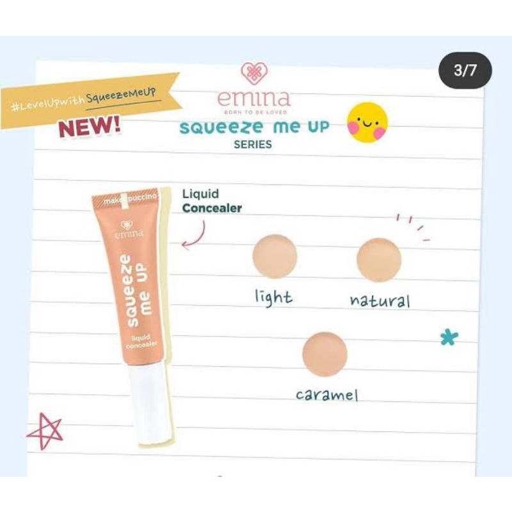Click the red star doodle
The image size is (512, 512).
45,431
